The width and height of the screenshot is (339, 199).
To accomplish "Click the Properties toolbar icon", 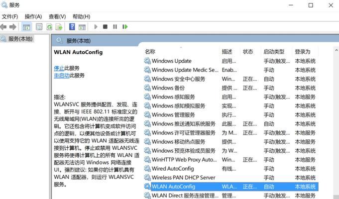I will pyautogui.click(x=39, y=27).
